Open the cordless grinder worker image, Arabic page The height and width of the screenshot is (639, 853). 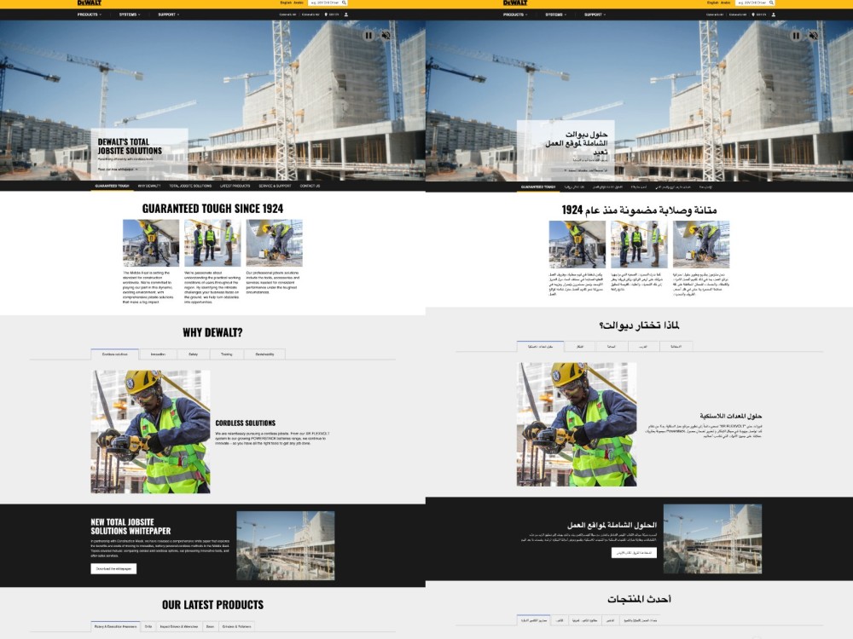577,424
